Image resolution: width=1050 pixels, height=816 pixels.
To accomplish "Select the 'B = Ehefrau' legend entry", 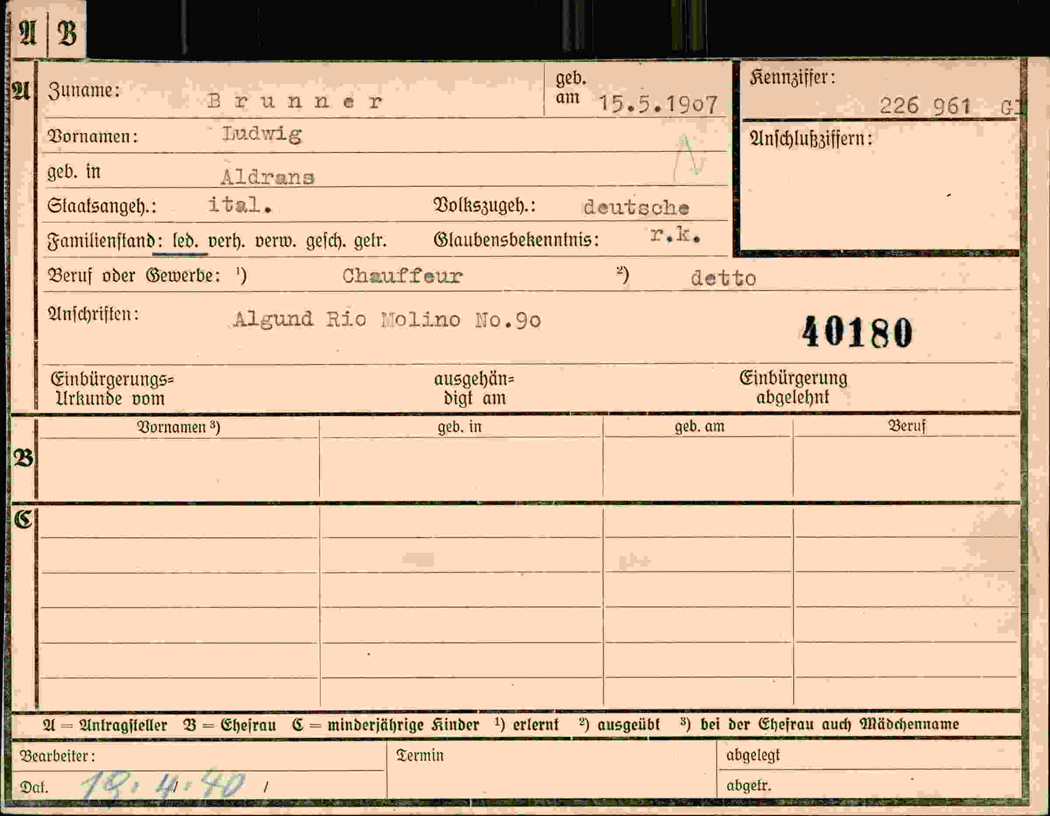I will [x=229, y=725].
